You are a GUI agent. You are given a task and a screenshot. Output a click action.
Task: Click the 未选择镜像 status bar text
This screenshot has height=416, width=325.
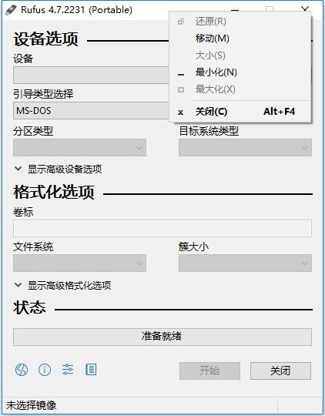tap(32, 405)
